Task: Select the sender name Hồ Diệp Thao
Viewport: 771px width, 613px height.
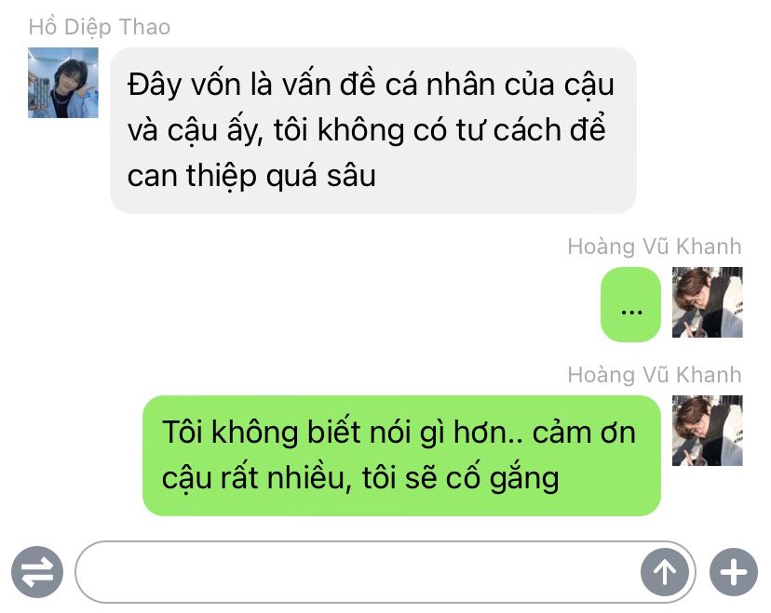Action: tap(100, 27)
